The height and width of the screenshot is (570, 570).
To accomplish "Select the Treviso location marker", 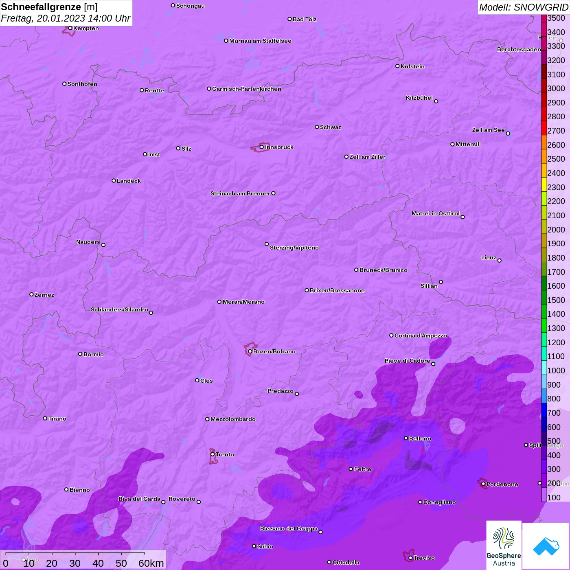I will click(x=410, y=558).
